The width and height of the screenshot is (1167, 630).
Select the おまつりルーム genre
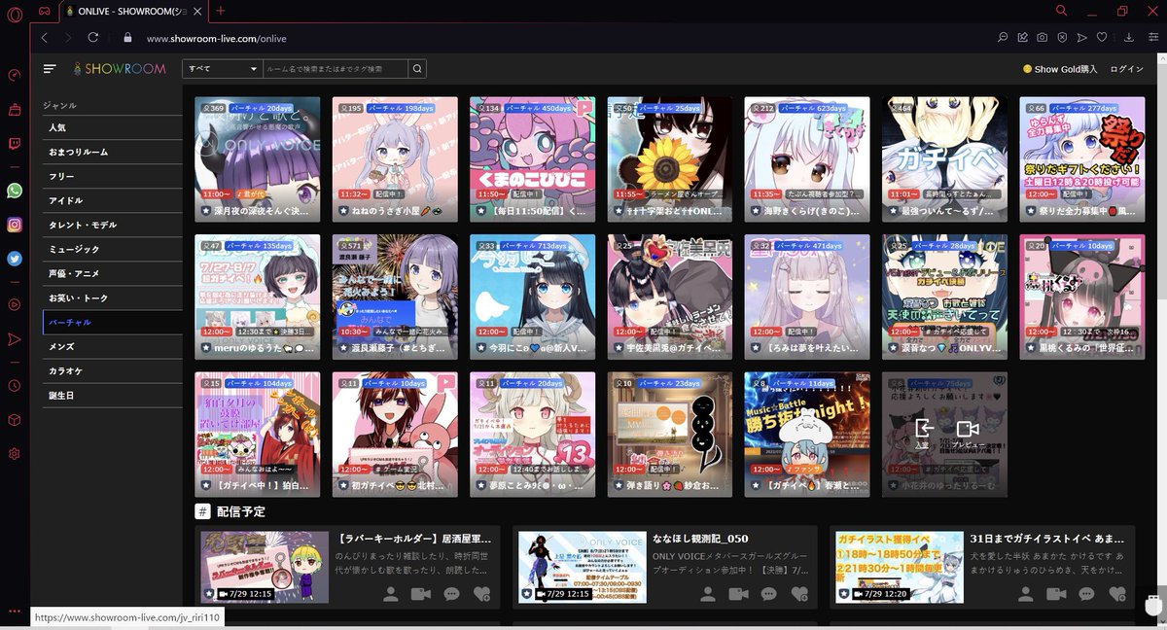[x=113, y=152]
